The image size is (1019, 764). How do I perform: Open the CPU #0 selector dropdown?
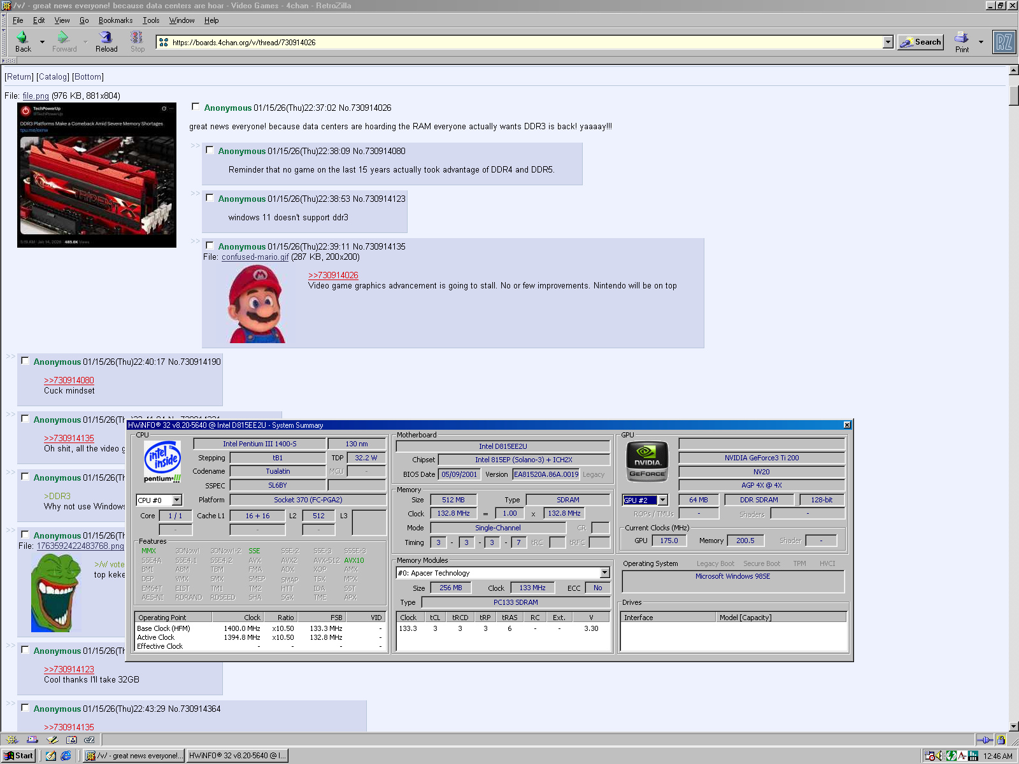pyautogui.click(x=177, y=500)
